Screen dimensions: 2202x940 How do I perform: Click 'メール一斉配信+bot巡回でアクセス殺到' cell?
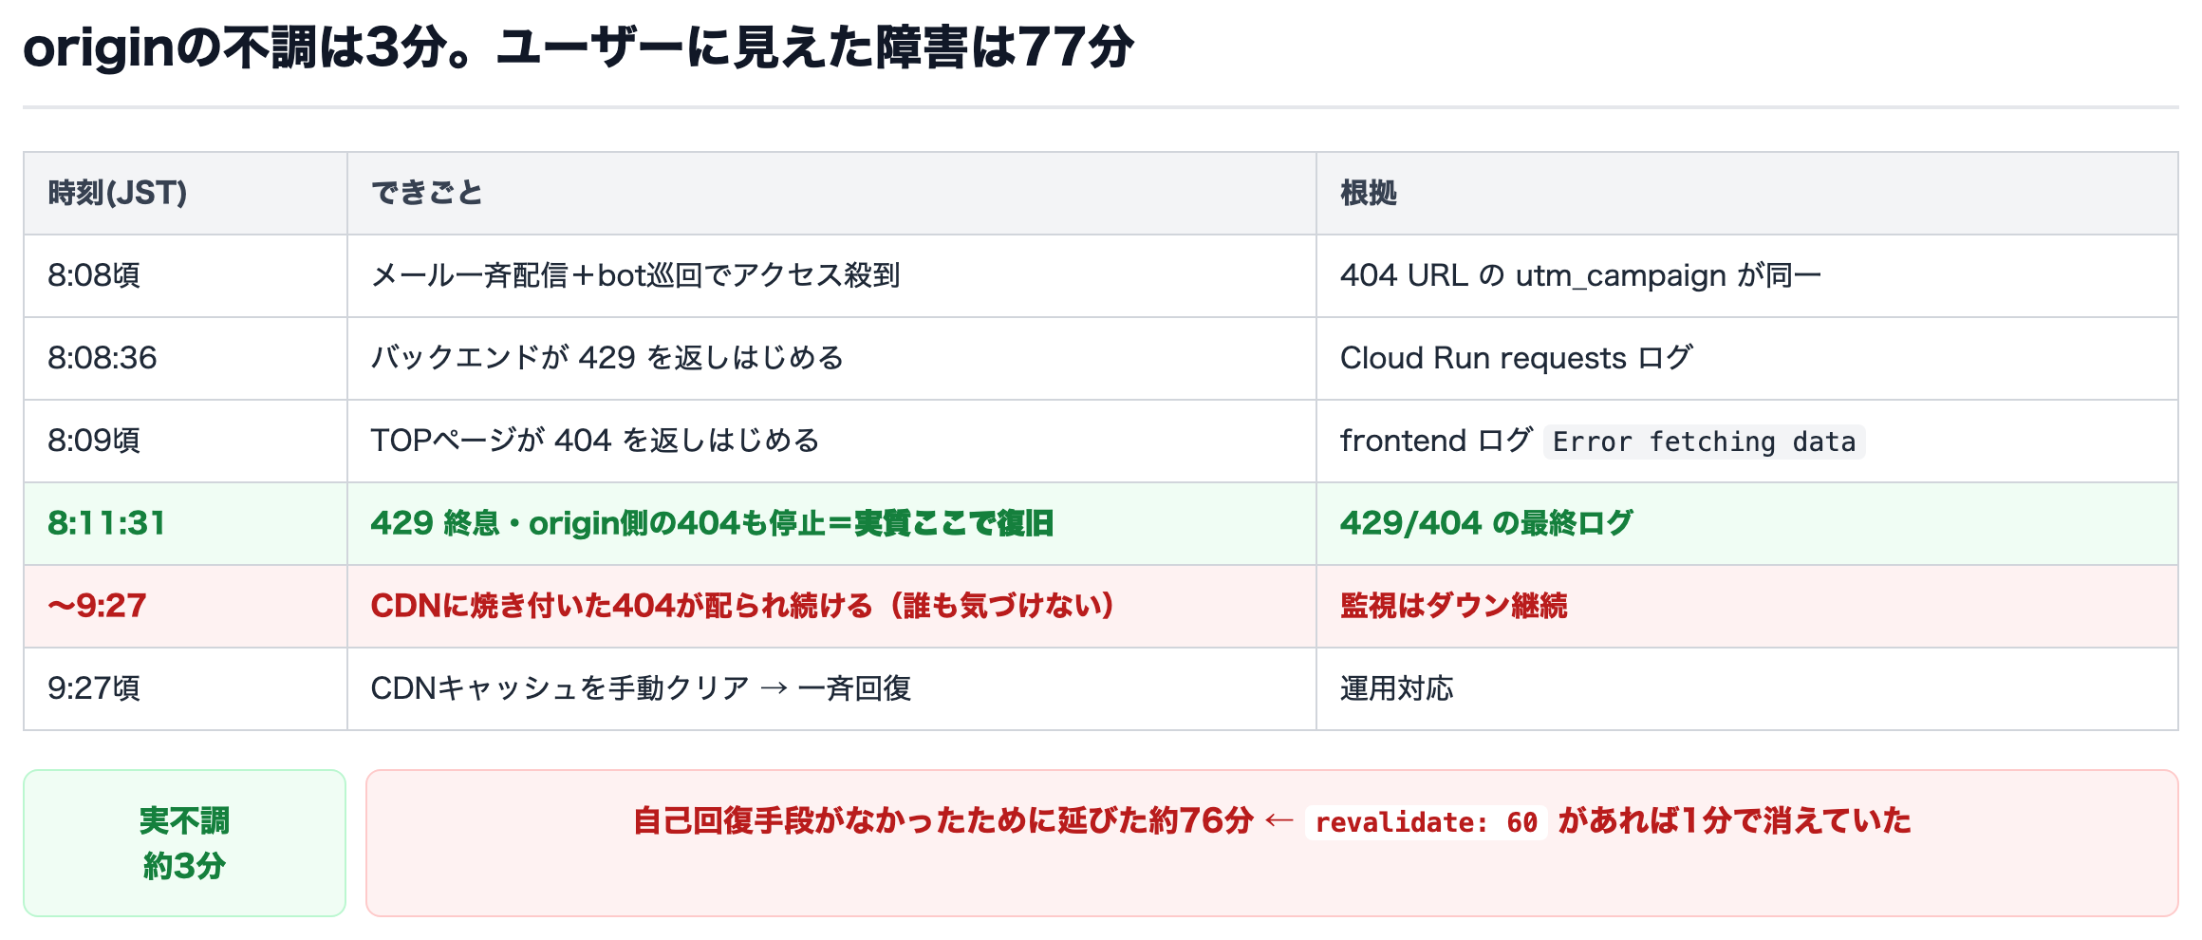[831, 276]
